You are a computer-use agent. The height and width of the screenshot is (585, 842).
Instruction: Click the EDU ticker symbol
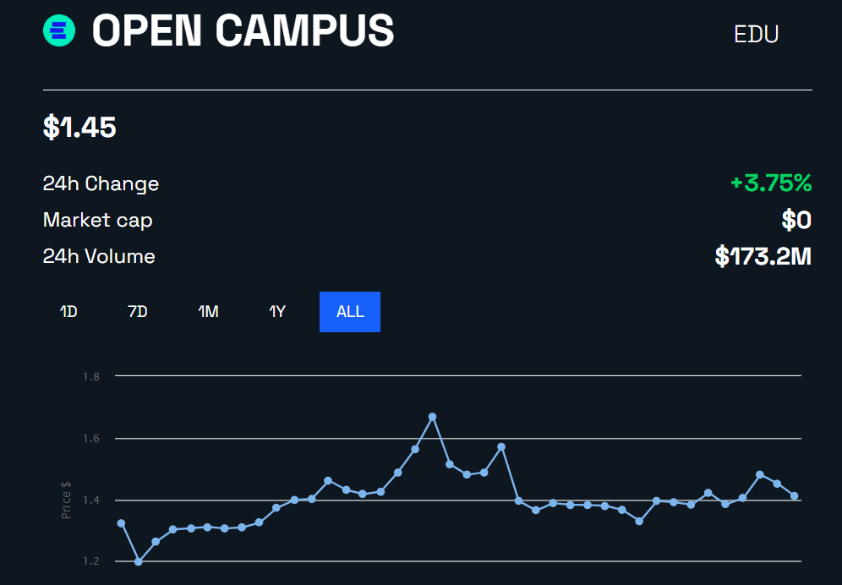click(x=756, y=35)
